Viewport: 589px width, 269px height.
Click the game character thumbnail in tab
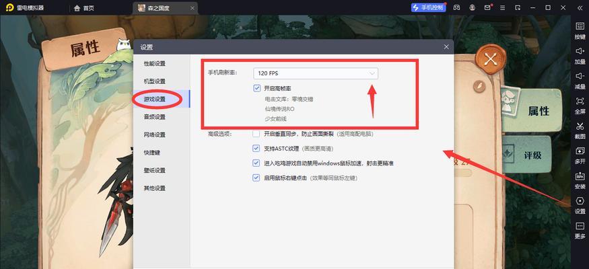click(141, 8)
